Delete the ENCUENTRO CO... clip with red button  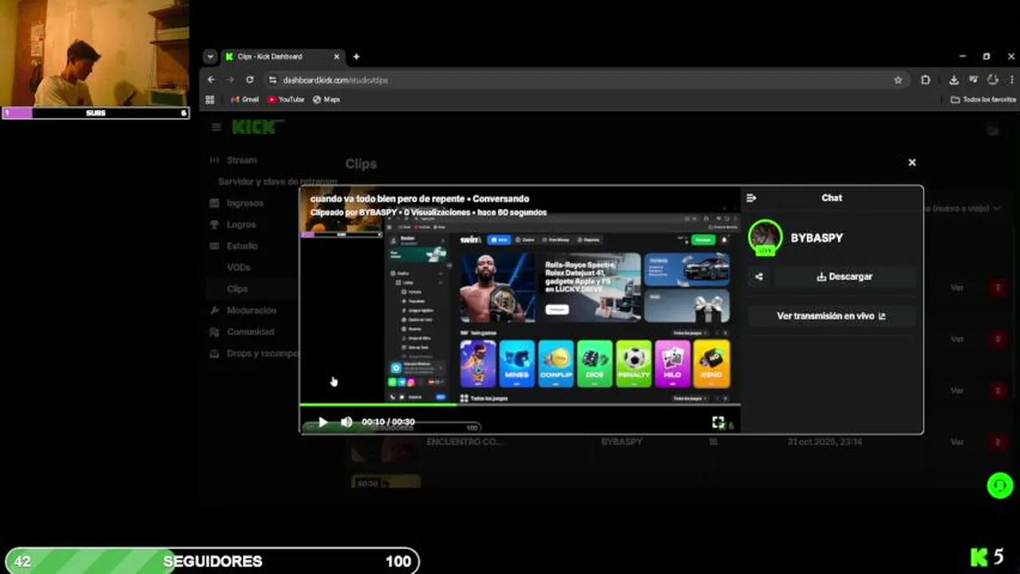click(x=998, y=442)
